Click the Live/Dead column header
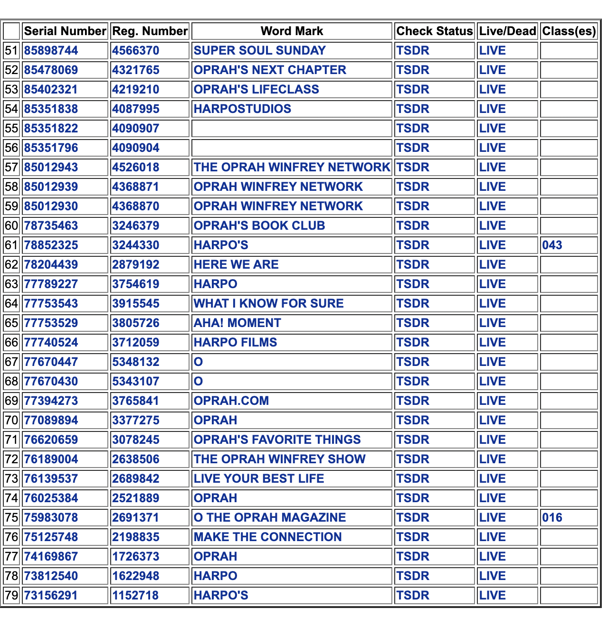Viewport: 608px width, 618px height. [x=507, y=31]
